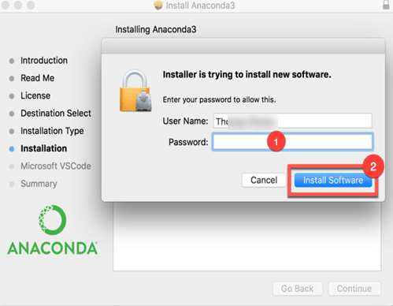Click the package icon beside Install Anaconda3
Screen dimensions: 393x306
tap(158, 6)
